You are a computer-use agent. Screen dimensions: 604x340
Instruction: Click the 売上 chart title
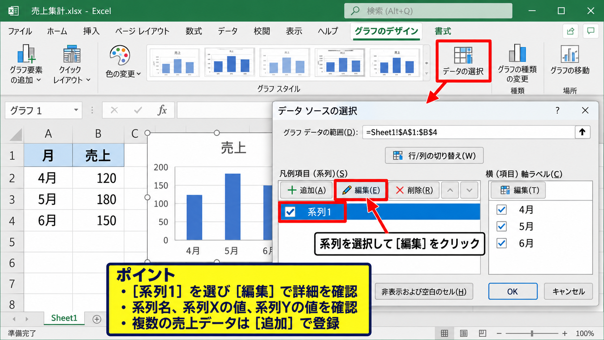coord(234,148)
